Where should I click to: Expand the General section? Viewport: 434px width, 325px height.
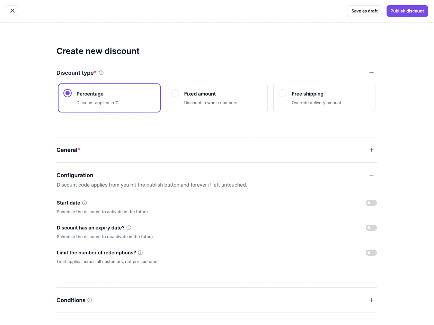tap(371, 150)
